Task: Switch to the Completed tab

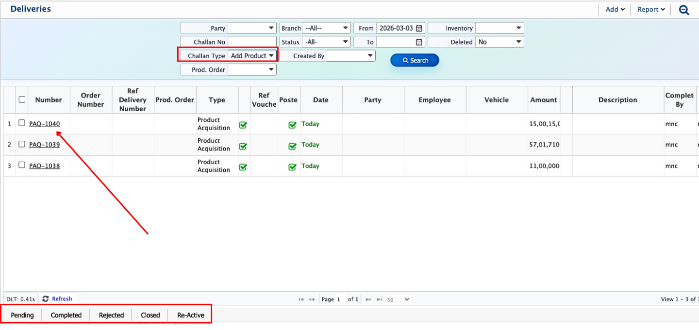Action: click(66, 315)
